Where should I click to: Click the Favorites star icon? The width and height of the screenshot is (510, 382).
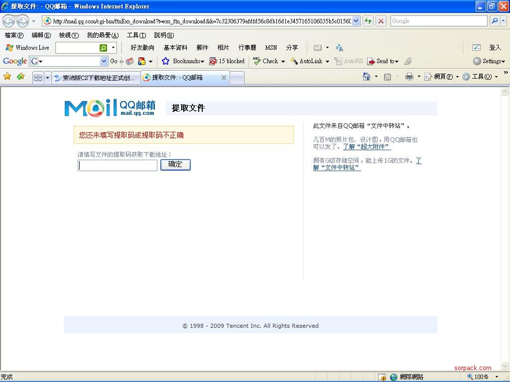pyautogui.click(x=7, y=77)
